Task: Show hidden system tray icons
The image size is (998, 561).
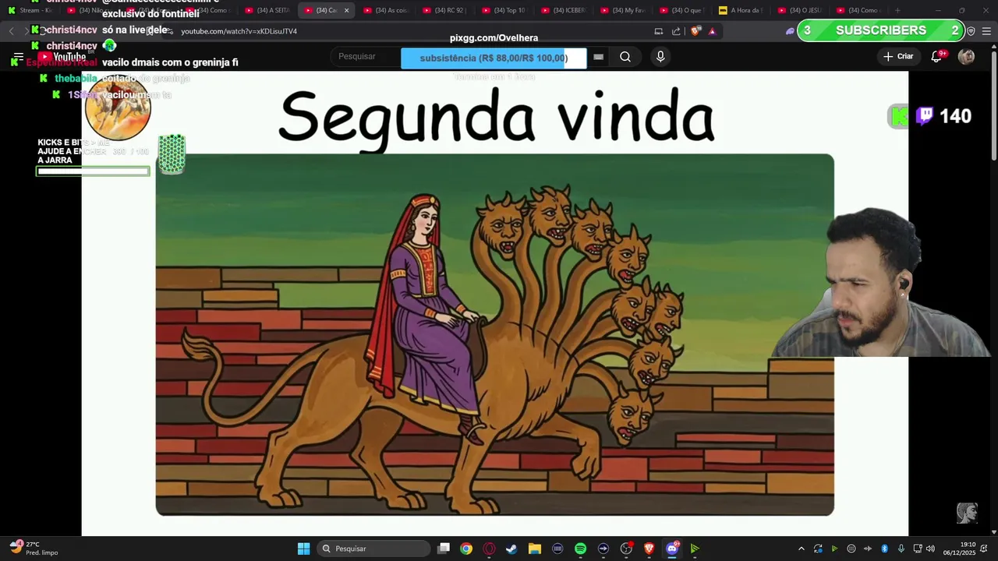Action: click(801, 549)
